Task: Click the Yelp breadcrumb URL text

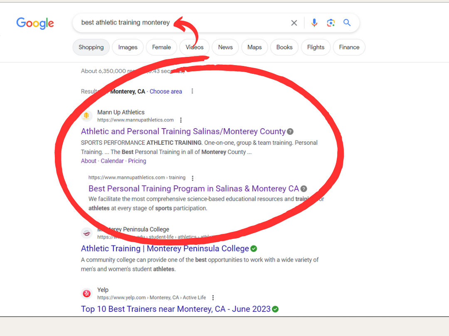Action: point(151,298)
